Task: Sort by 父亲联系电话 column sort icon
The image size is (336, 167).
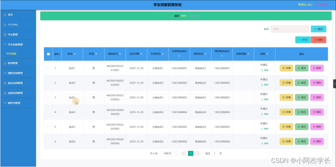Action: tap(179, 56)
